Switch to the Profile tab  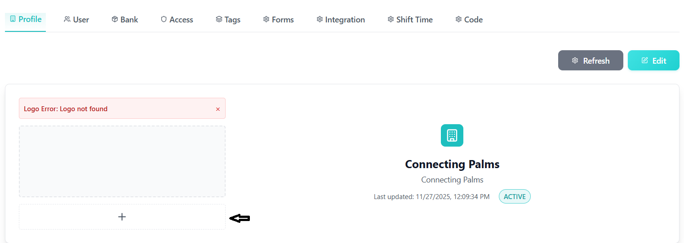(x=26, y=19)
